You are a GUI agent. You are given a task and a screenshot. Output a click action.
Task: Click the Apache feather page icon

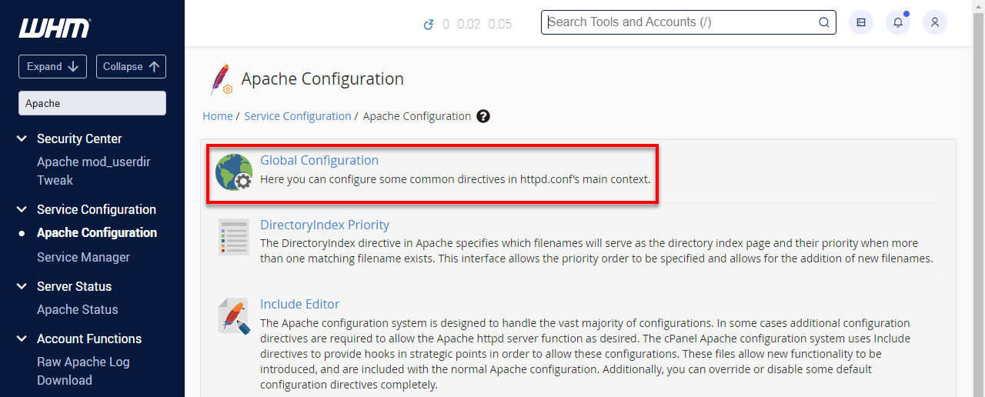pos(221,79)
